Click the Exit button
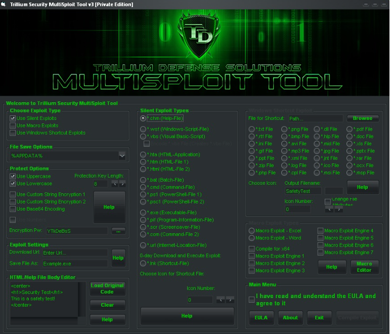Screen dimensions: 391x334 coord(320,318)
